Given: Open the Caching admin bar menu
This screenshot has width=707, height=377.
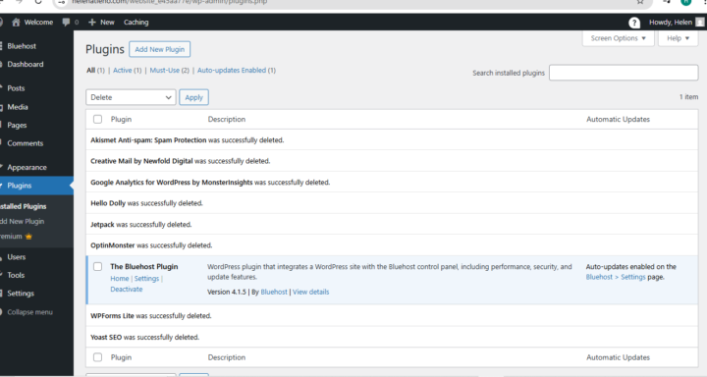Looking at the screenshot, I should pos(136,23).
